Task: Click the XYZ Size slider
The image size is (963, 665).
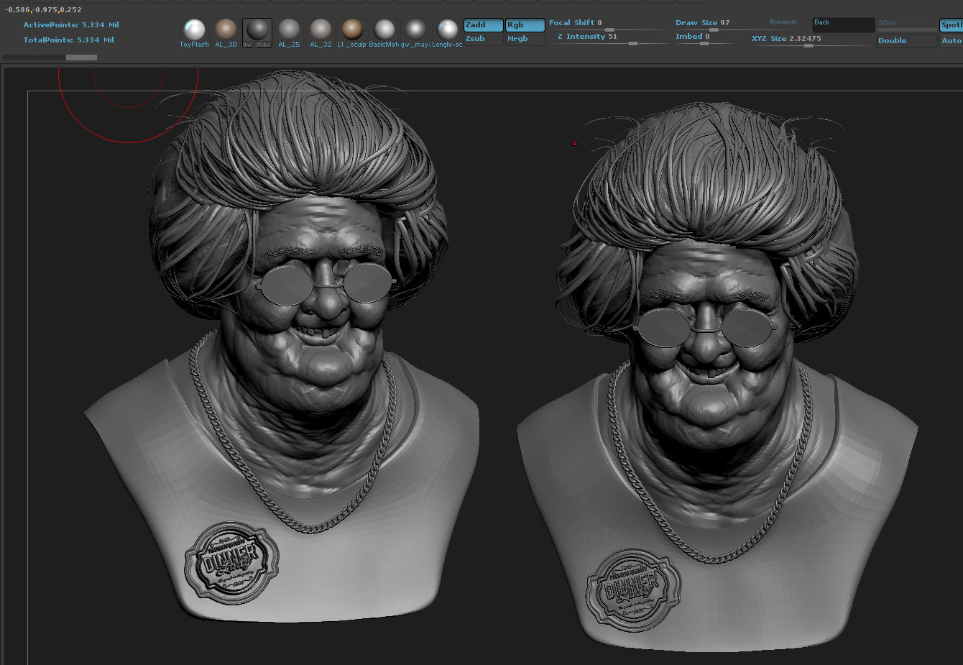Action: pyautogui.click(x=811, y=40)
